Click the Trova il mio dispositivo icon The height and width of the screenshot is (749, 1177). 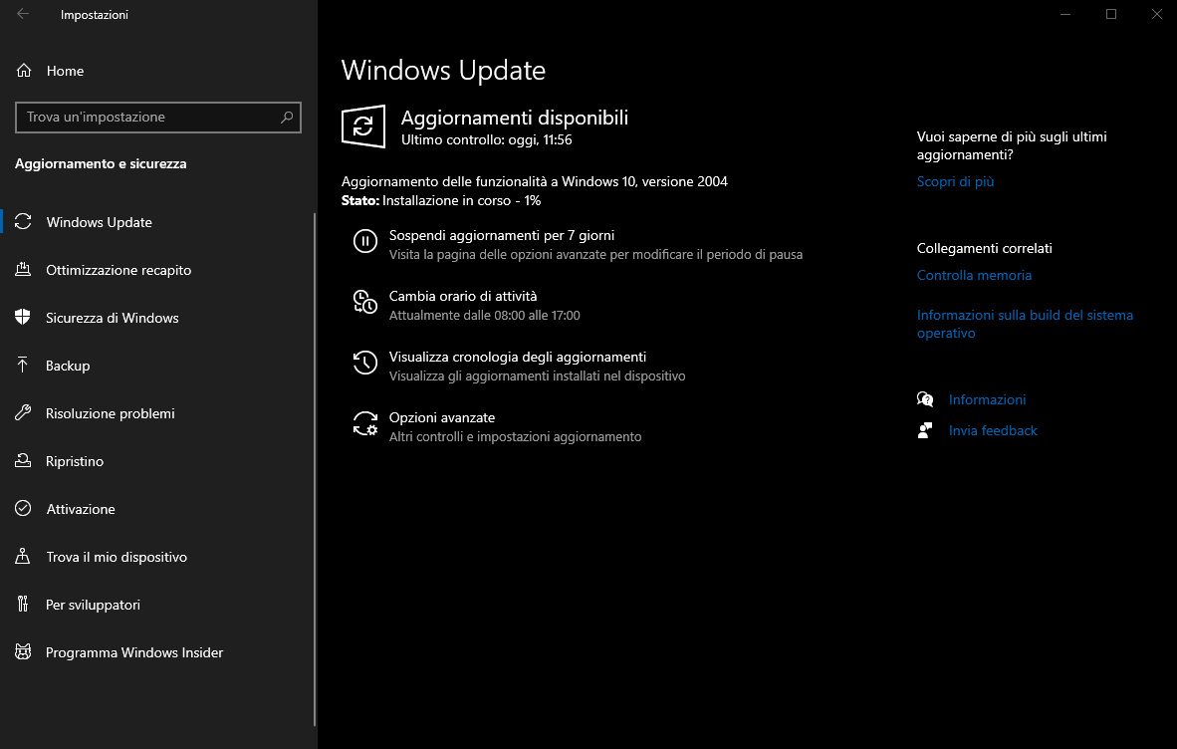point(23,556)
